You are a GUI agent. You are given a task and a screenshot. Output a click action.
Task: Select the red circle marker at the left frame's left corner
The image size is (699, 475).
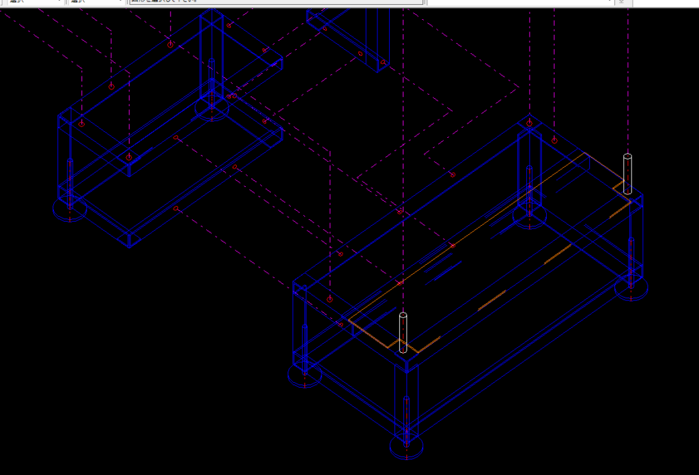81,124
